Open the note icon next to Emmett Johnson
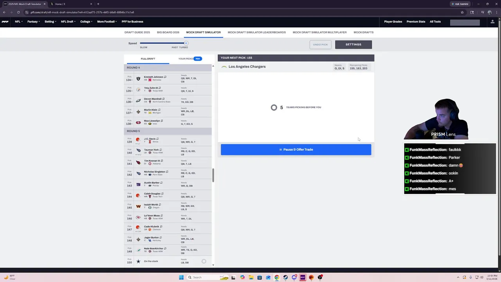The height and width of the screenshot is (282, 501). pos(165,77)
